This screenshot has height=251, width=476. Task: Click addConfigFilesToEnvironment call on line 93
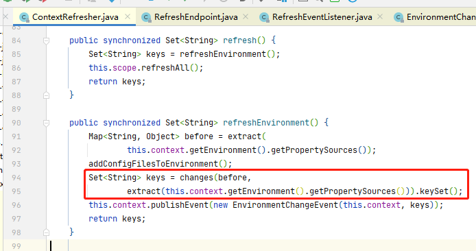[x=154, y=164]
